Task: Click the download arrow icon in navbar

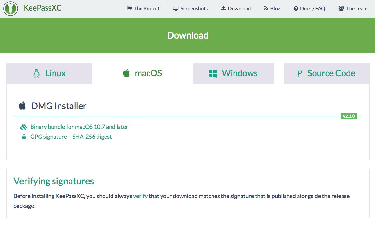Action: [223, 9]
